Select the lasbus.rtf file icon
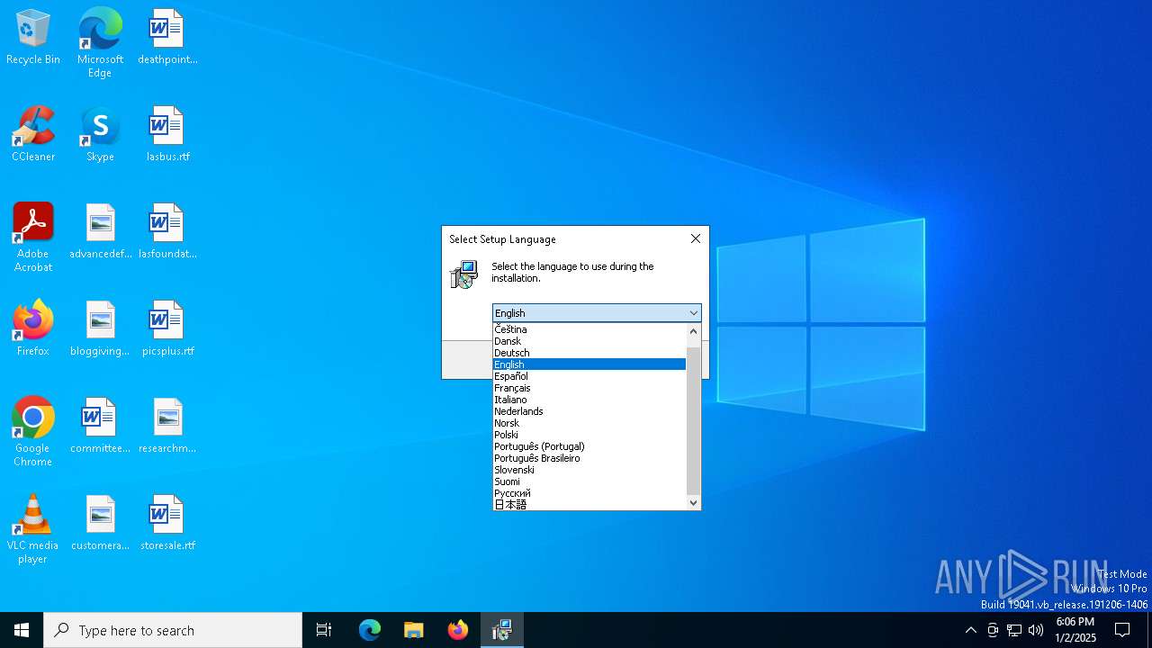This screenshot has height=648, width=1152. coord(167,135)
